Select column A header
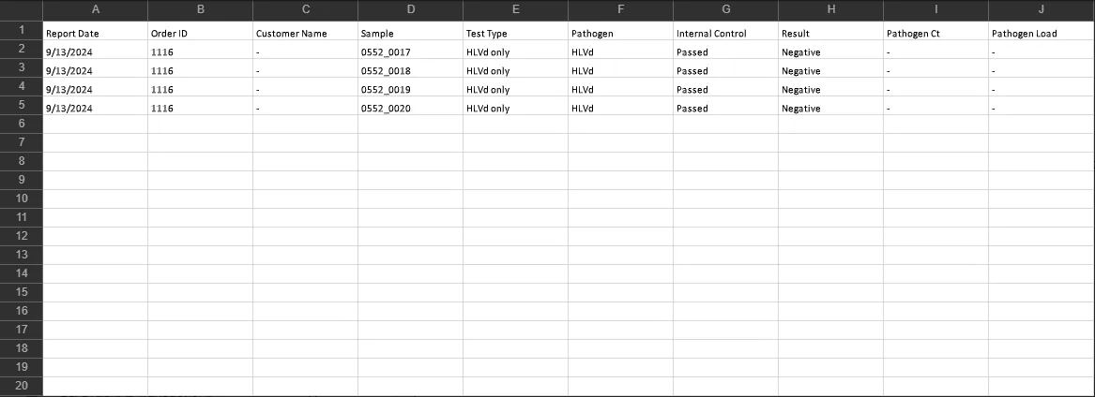Viewport: 1095px width, 397px height. coord(95,10)
